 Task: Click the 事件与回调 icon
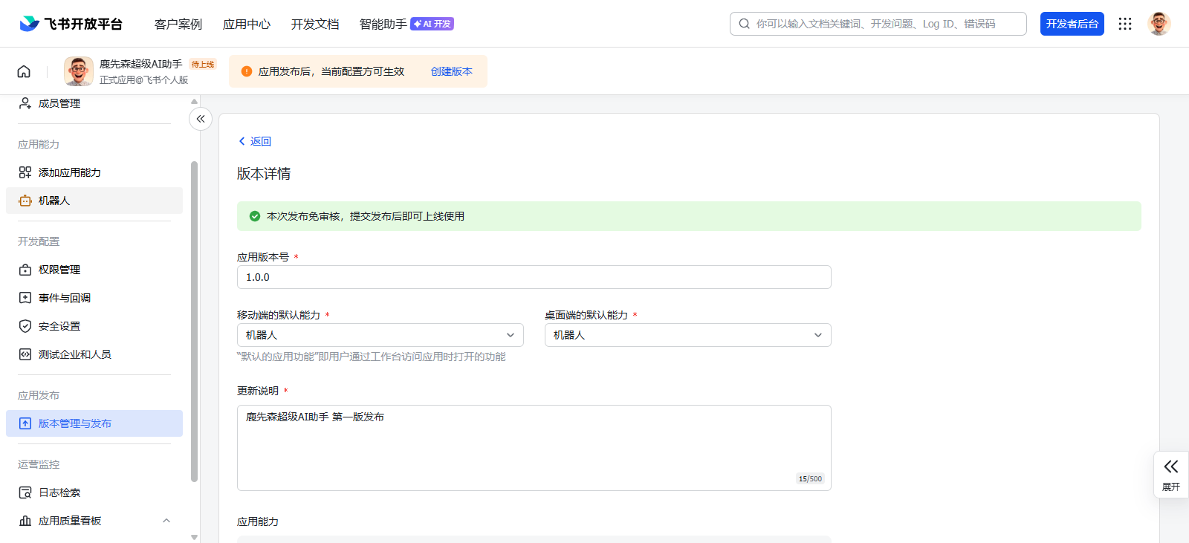(25, 298)
